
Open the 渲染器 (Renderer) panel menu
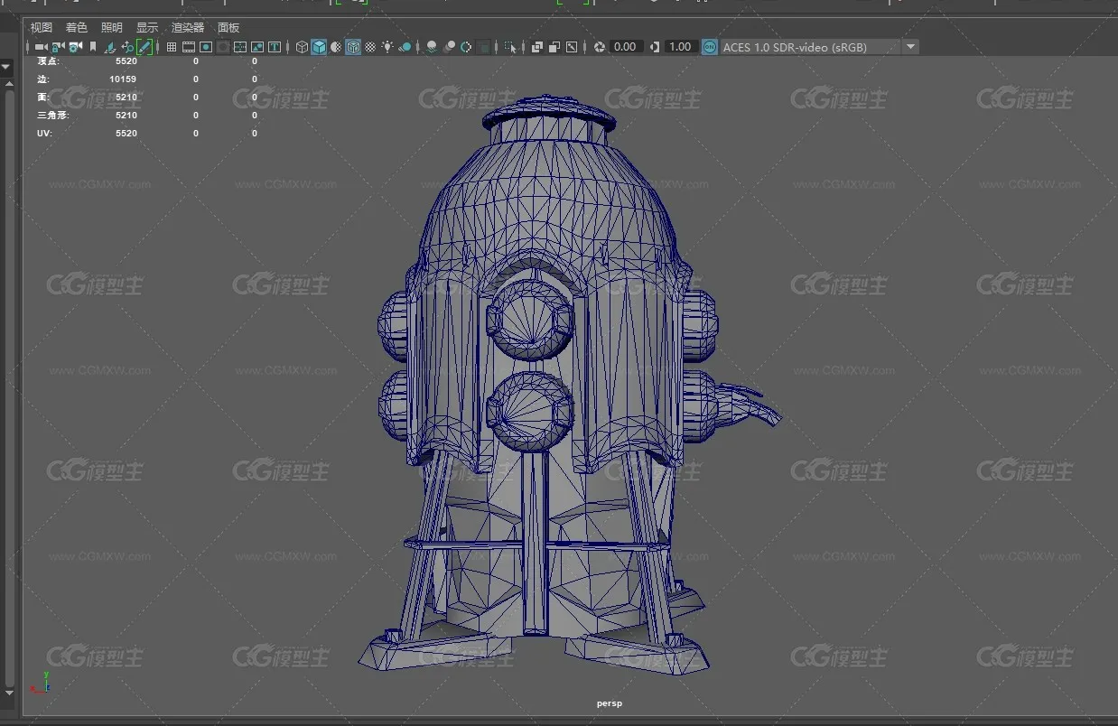click(x=188, y=28)
